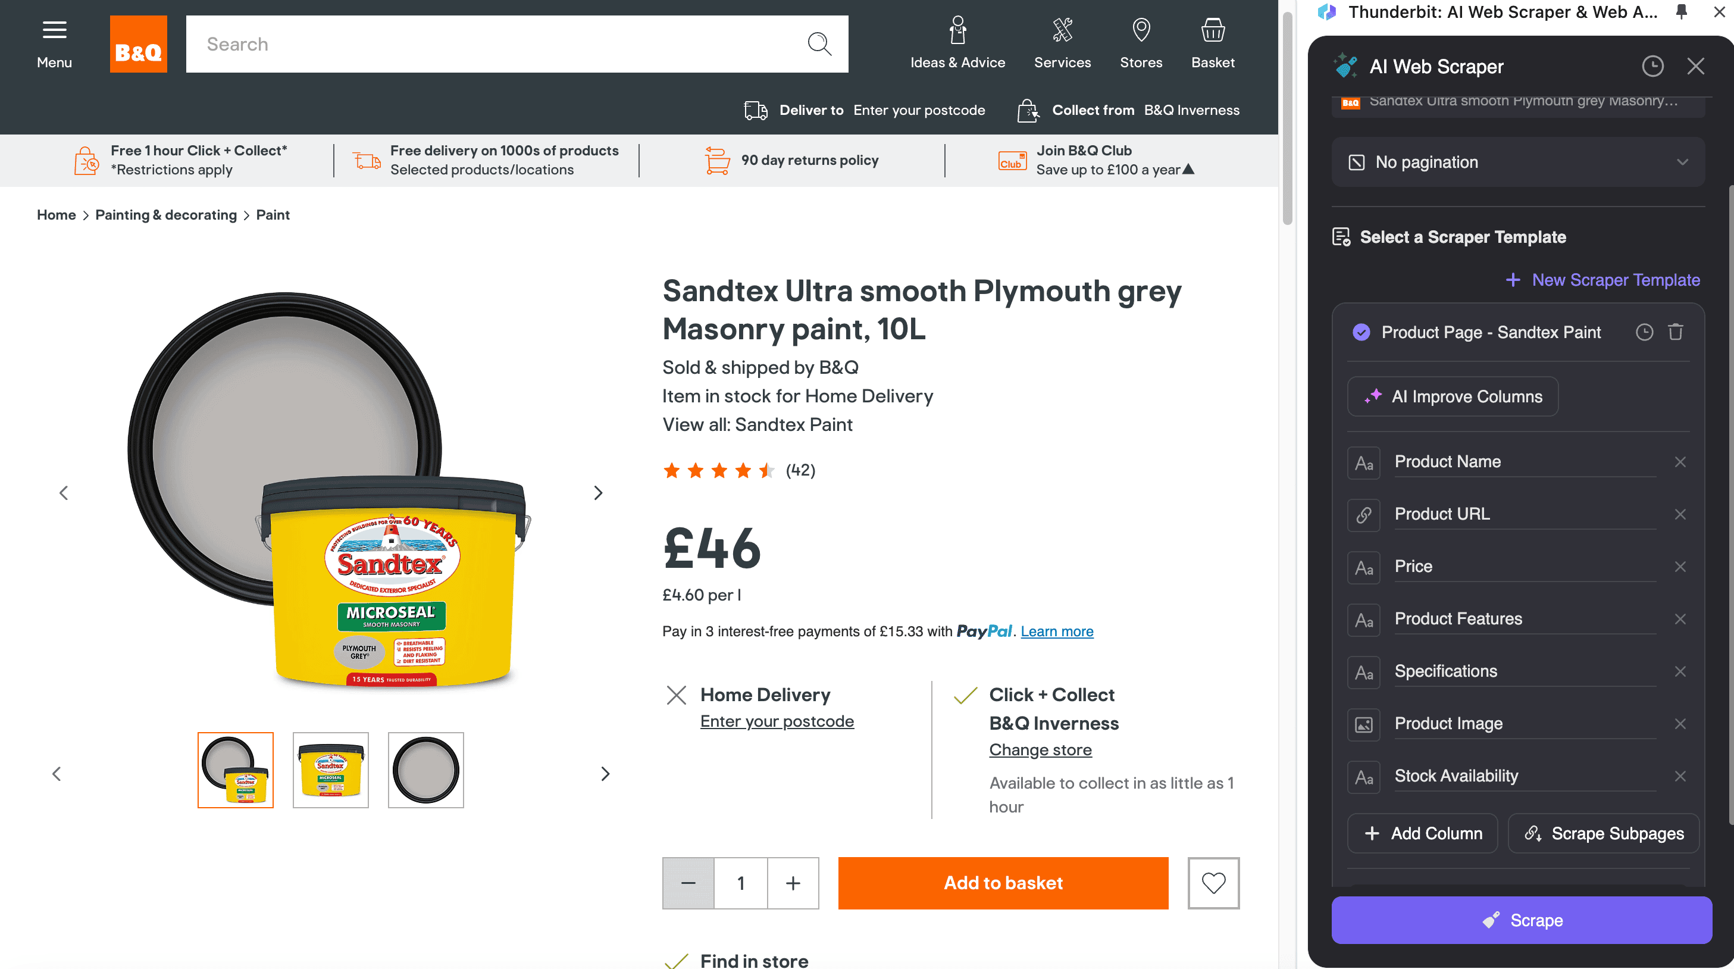Click the purple Scrape button
The image size is (1734, 969).
[1522, 920]
